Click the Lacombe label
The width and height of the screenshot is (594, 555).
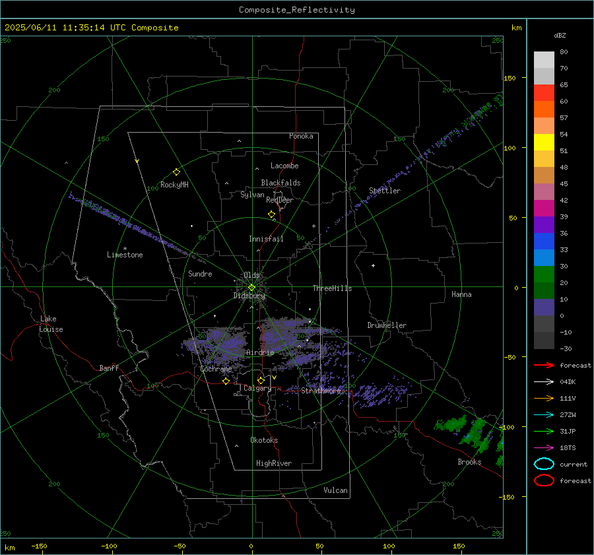coord(284,166)
